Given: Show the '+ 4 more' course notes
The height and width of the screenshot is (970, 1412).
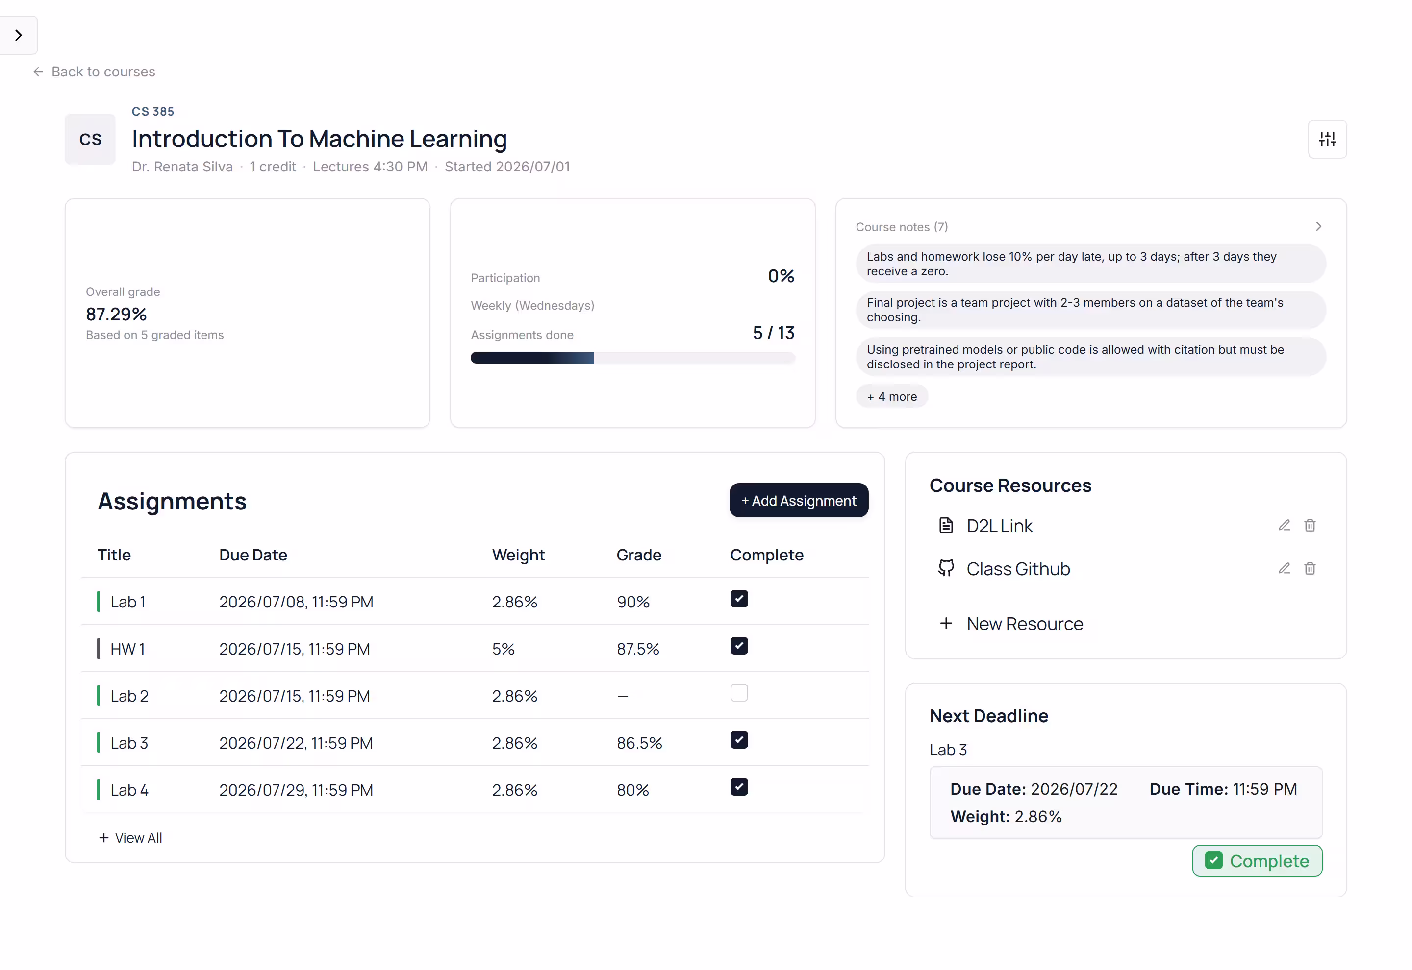Looking at the screenshot, I should pos(891,396).
